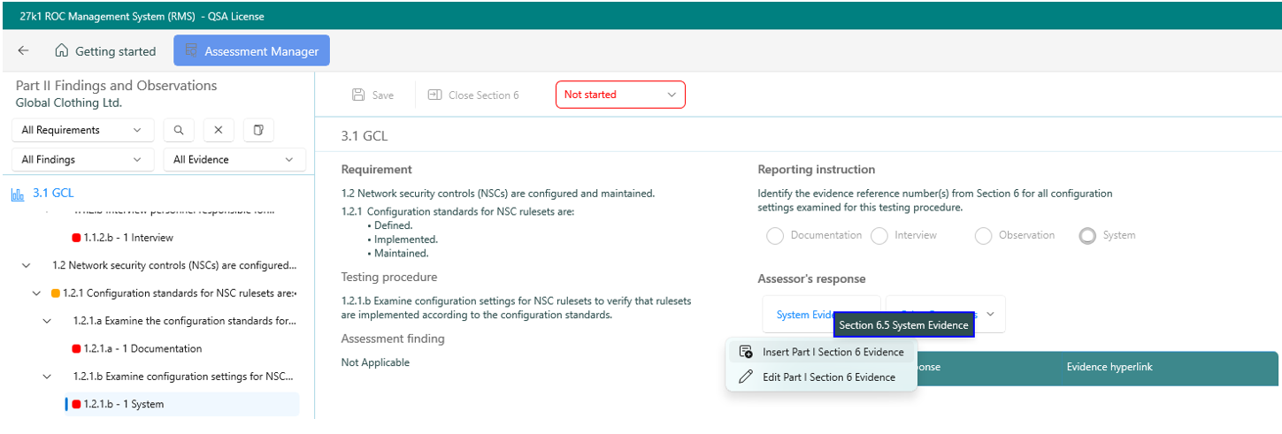Open the All Evidence filter dropdown
Image resolution: width=1282 pixels, height=434 pixels.
pos(234,159)
